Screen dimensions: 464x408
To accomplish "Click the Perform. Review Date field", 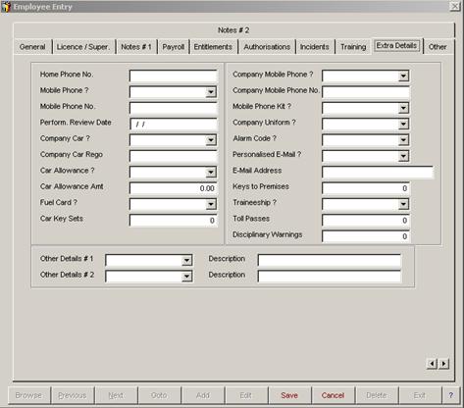I will [x=173, y=125].
